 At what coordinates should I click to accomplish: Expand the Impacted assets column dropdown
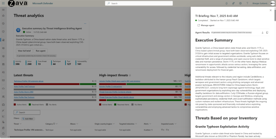click(175, 124)
